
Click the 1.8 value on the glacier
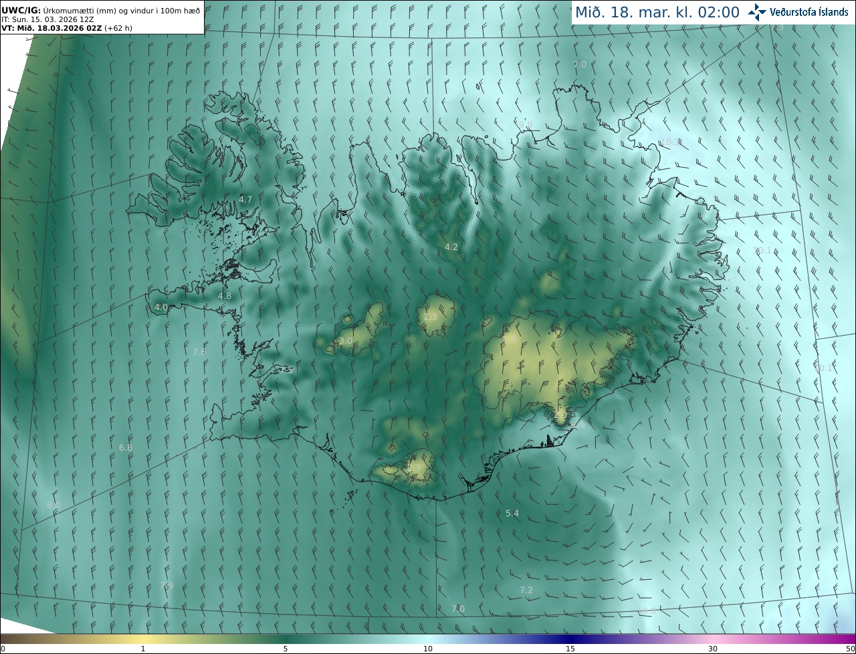[x=510, y=340]
